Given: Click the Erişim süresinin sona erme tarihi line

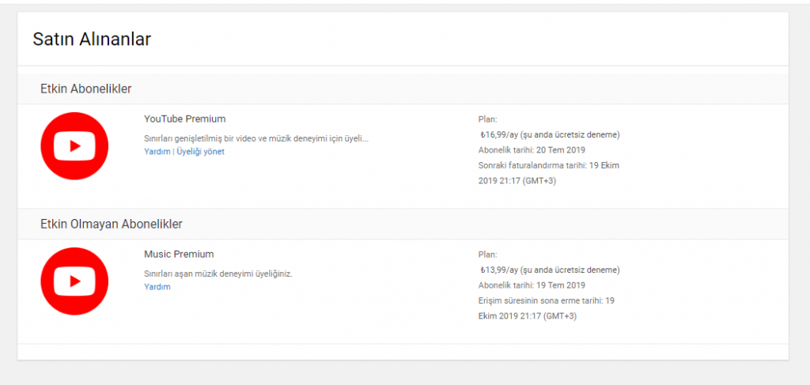Looking at the screenshot, I should tap(546, 308).
